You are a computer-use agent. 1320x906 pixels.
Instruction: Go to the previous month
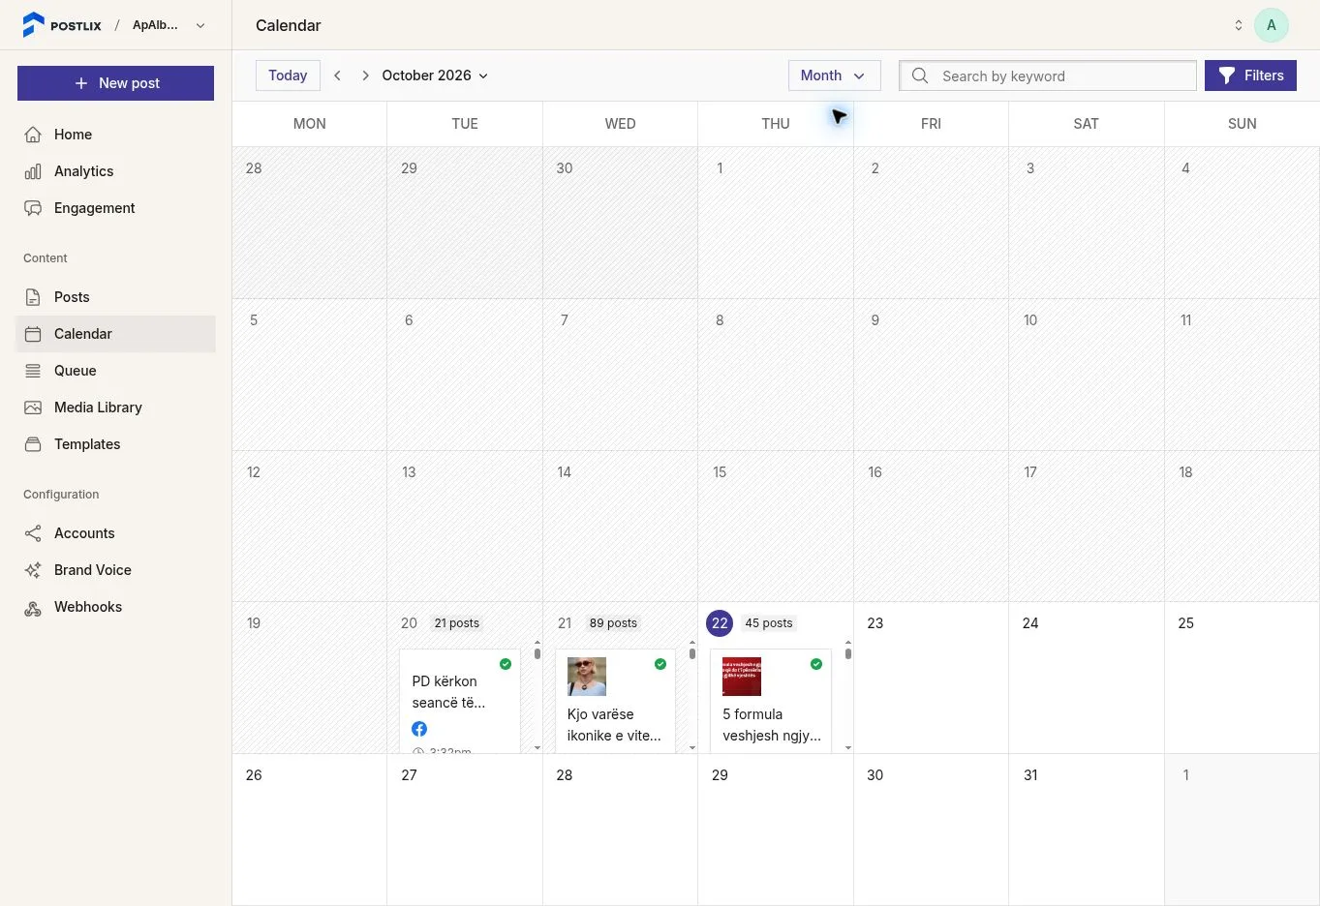337,75
